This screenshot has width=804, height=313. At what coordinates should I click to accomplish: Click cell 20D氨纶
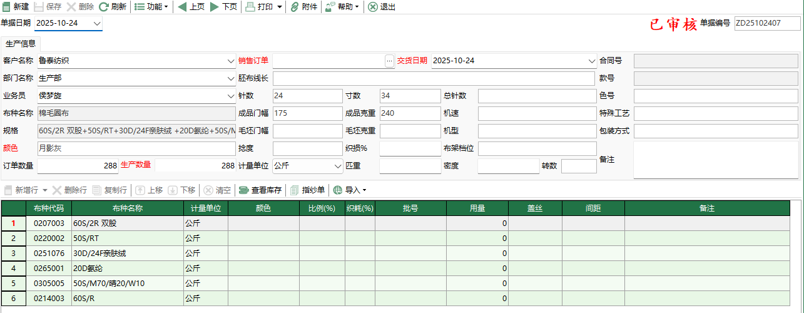128,269
